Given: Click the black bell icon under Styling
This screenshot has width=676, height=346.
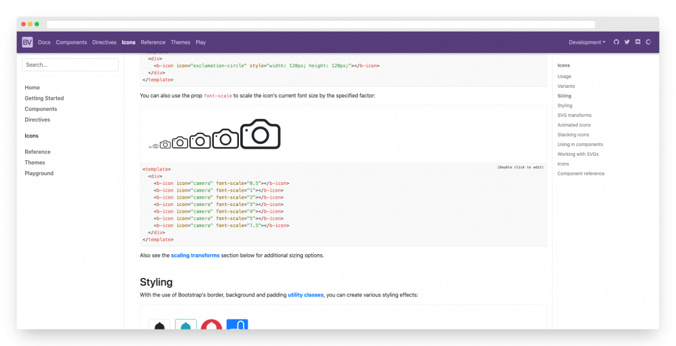Looking at the screenshot, I should 160,325.
